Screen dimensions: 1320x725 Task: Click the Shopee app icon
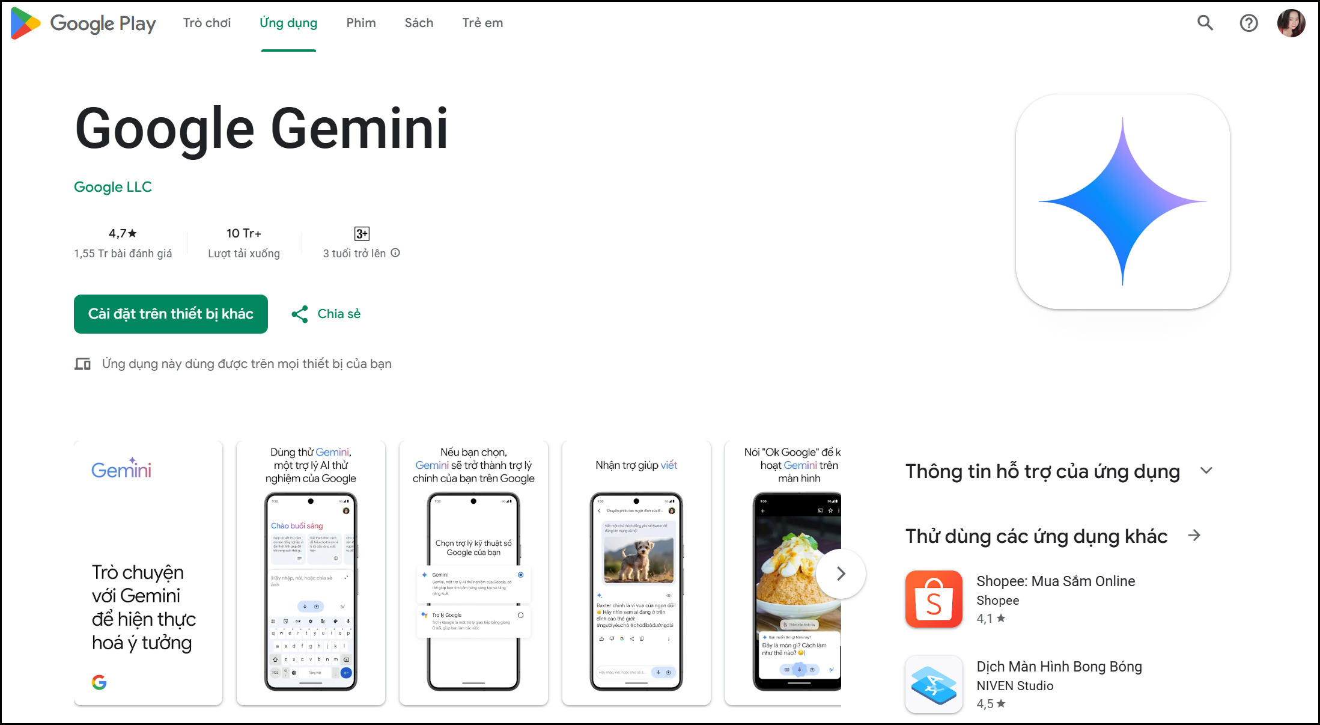(x=934, y=598)
